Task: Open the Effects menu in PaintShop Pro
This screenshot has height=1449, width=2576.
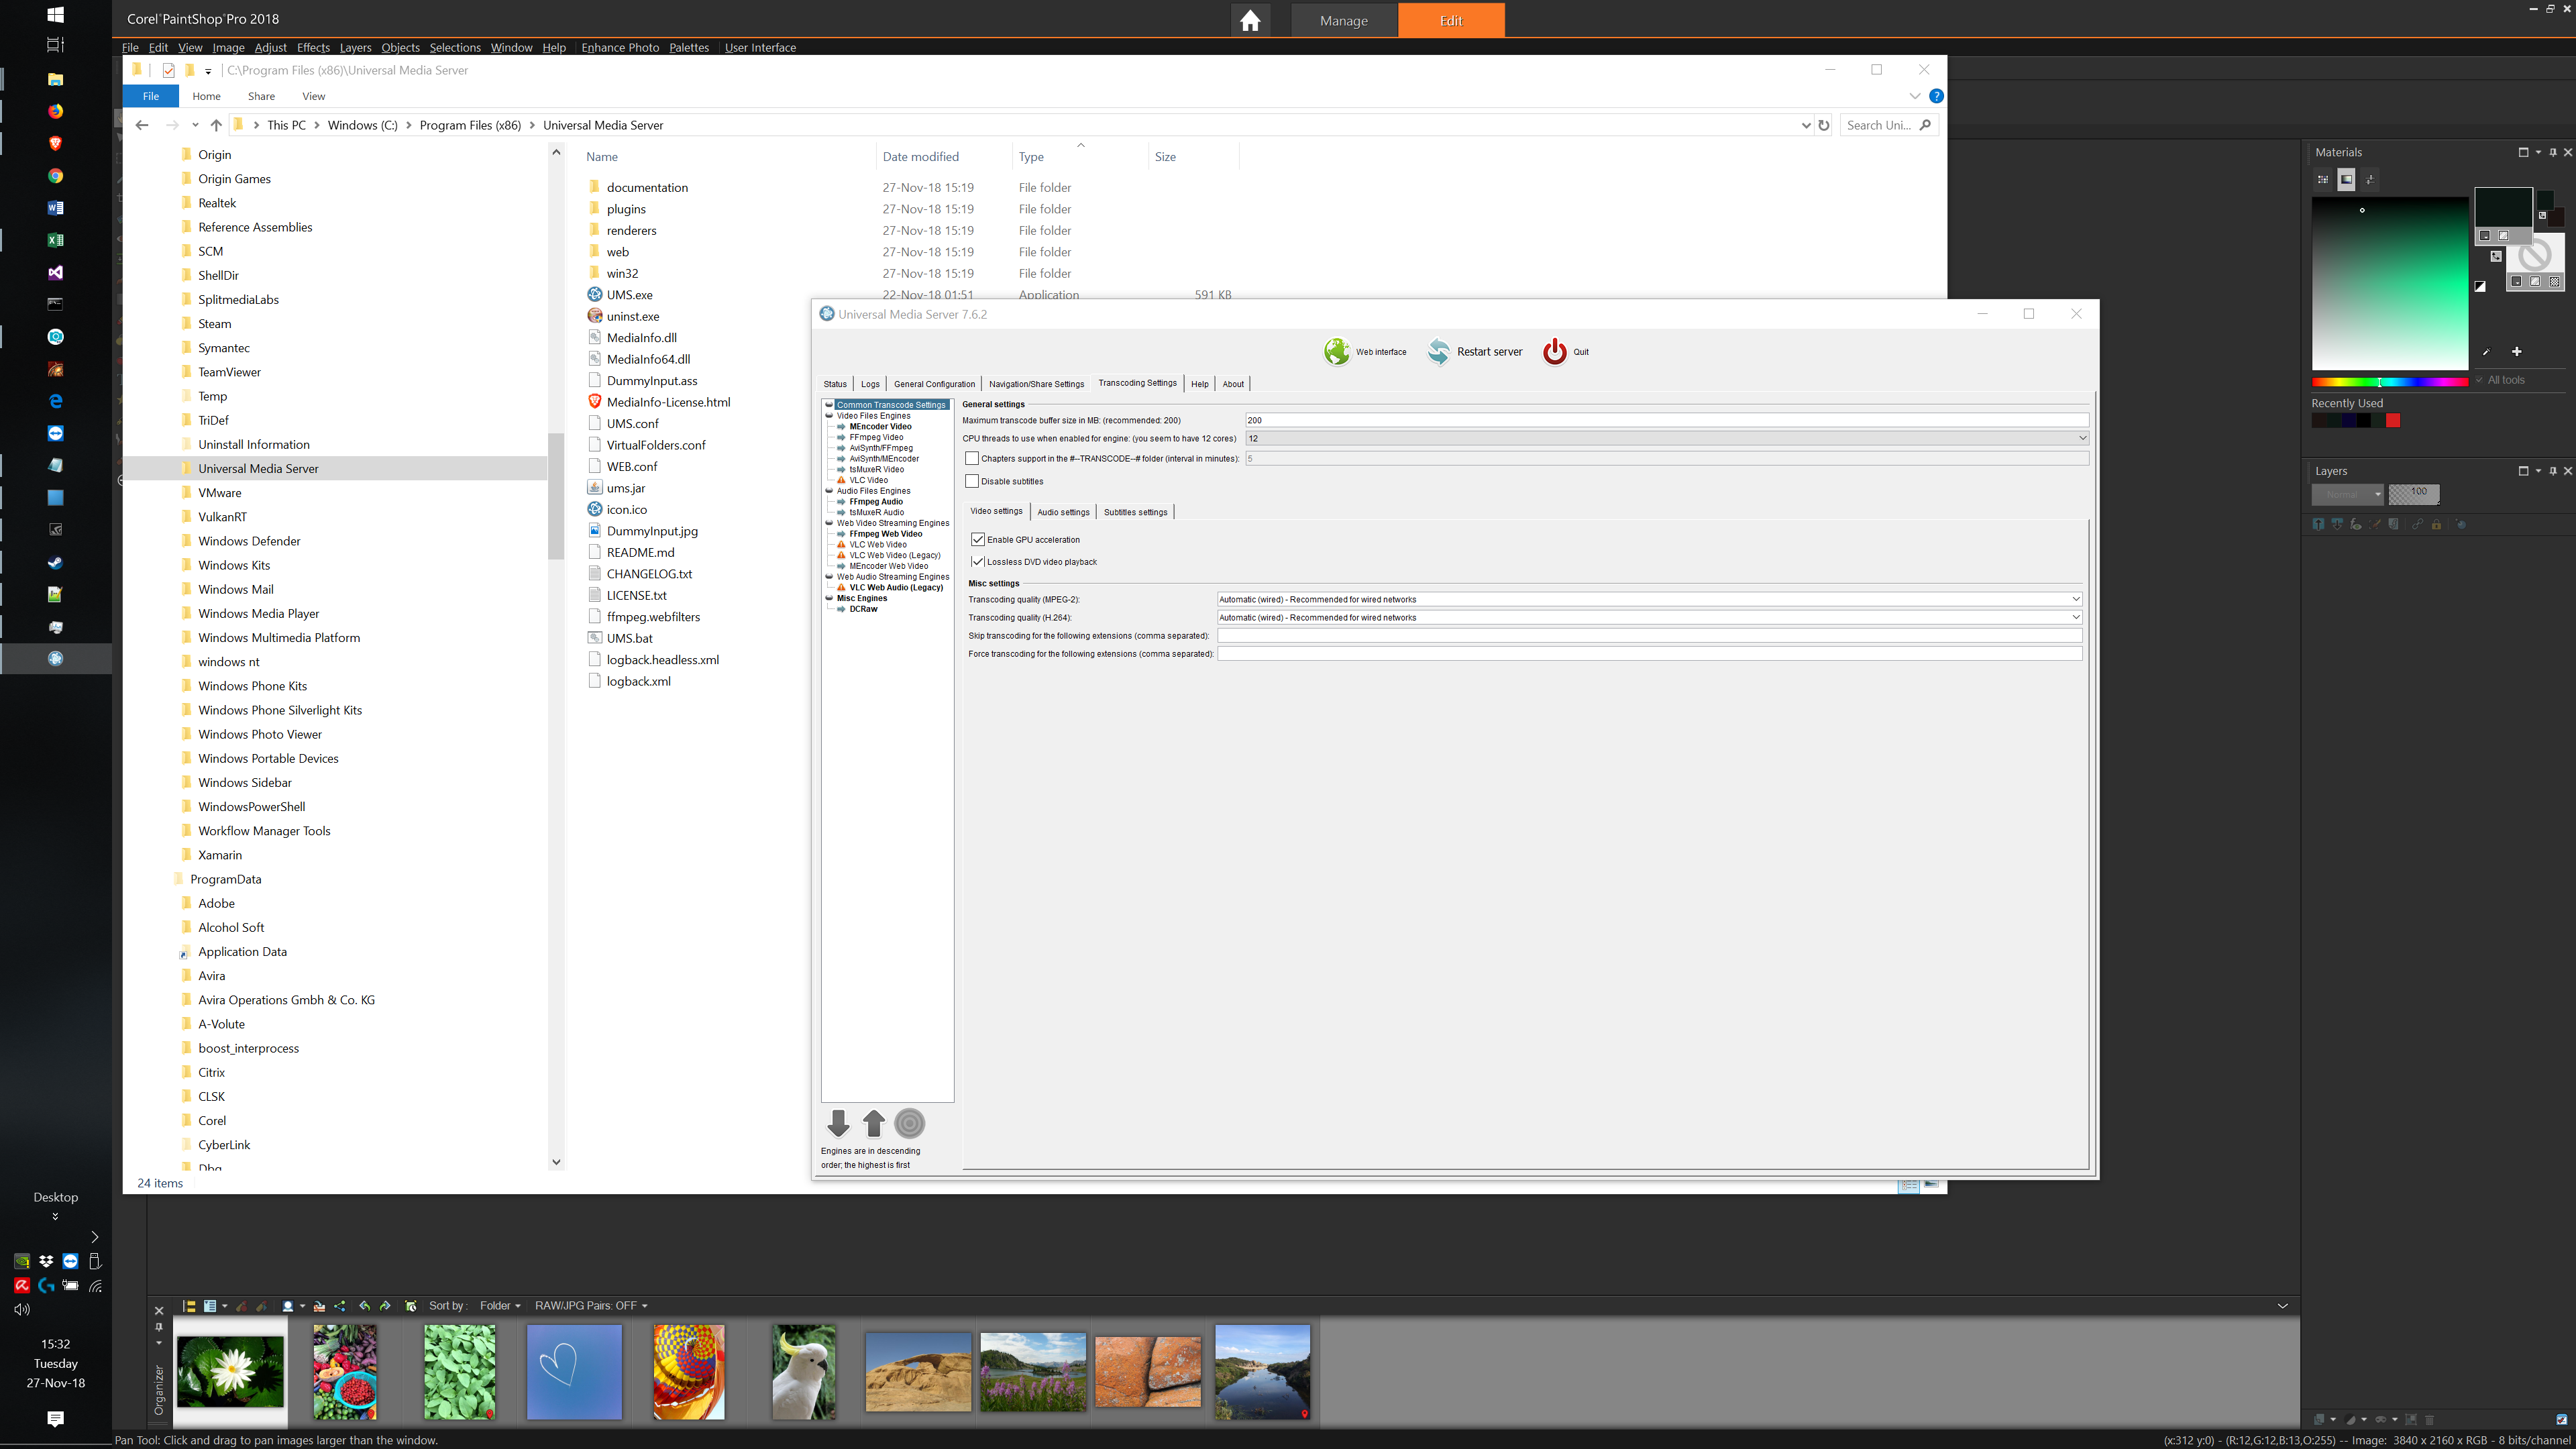Action: coord(313,47)
